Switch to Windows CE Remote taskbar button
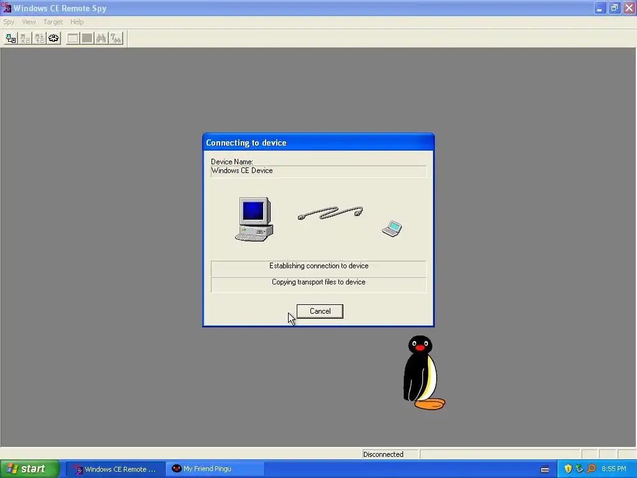The height and width of the screenshot is (478, 637). 116,469
